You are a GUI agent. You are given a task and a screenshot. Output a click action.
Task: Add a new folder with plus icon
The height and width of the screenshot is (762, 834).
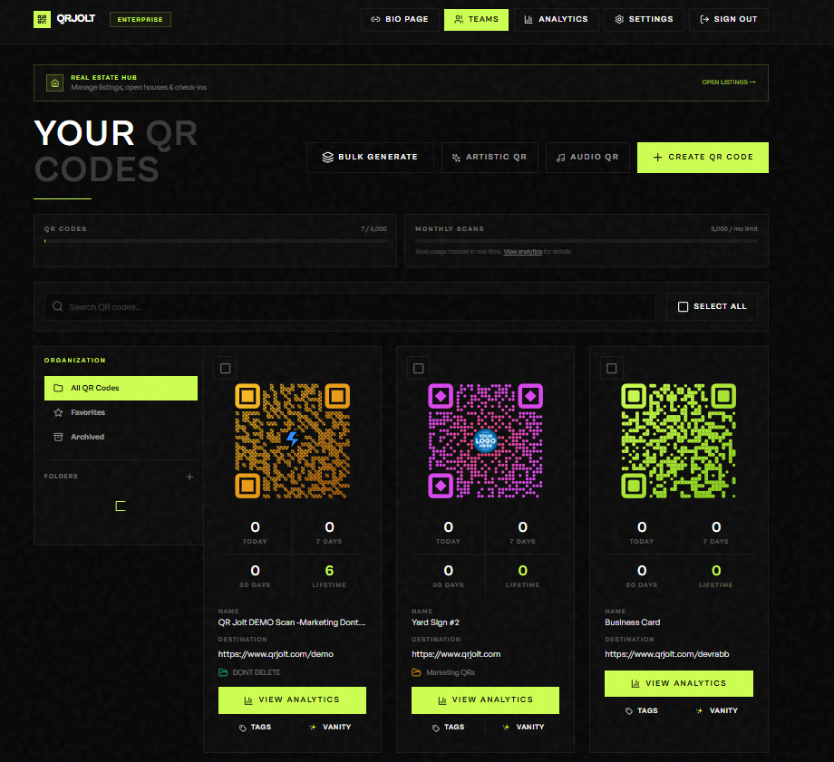(189, 477)
